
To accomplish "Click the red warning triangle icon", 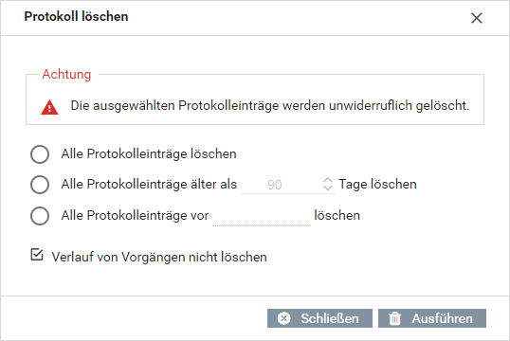I will pyautogui.click(x=49, y=107).
